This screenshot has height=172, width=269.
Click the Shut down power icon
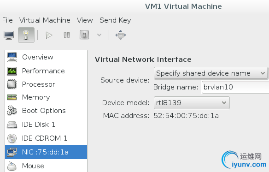point(84,35)
